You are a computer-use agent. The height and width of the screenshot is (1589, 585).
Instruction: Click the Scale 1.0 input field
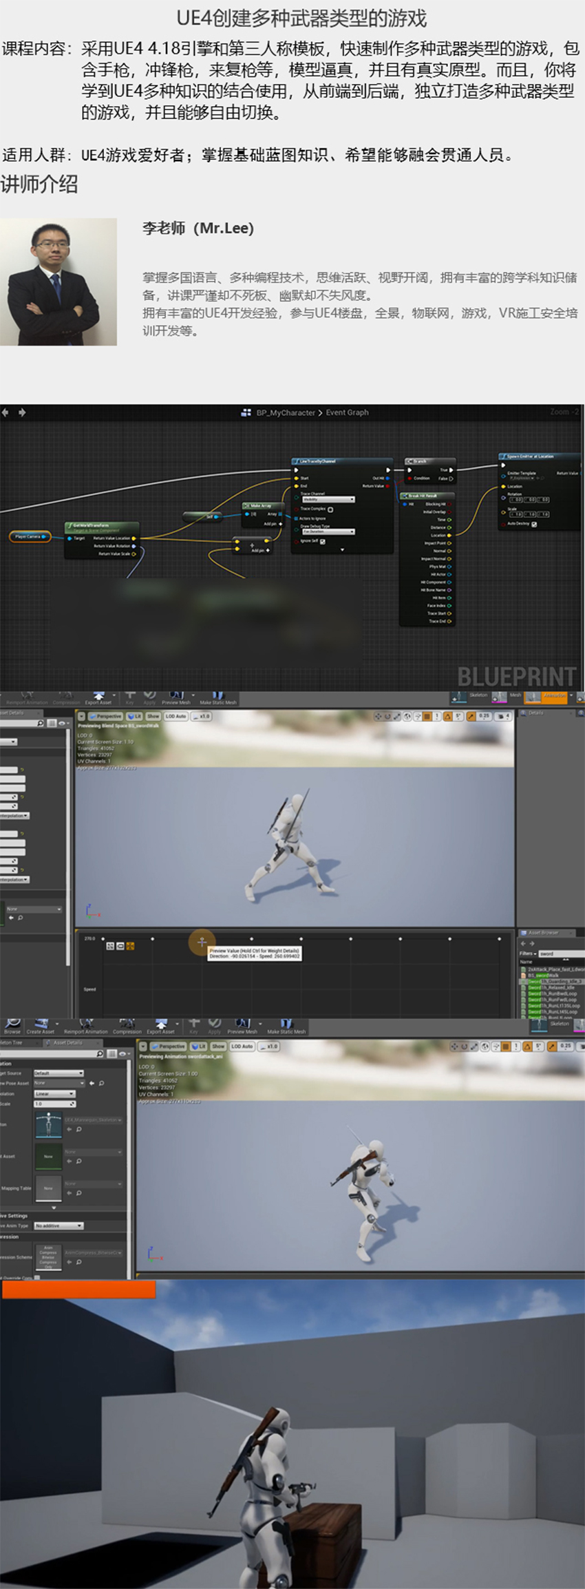[54, 1104]
